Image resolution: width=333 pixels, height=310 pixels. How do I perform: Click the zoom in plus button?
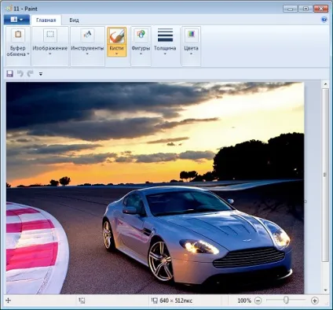[315, 301]
